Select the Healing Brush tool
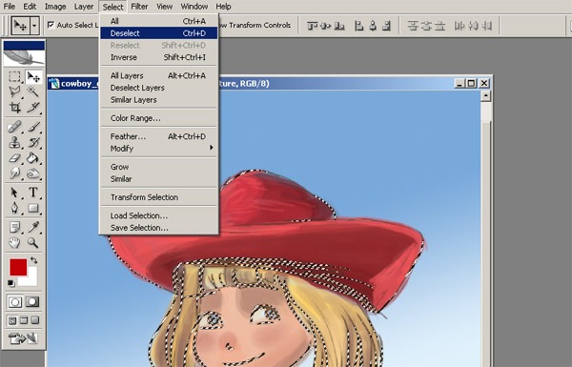Image resolution: width=572 pixels, height=367 pixels. [14, 127]
